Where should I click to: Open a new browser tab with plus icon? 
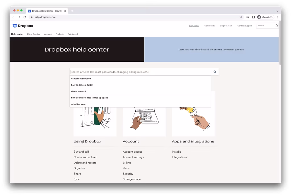[x=72, y=11]
